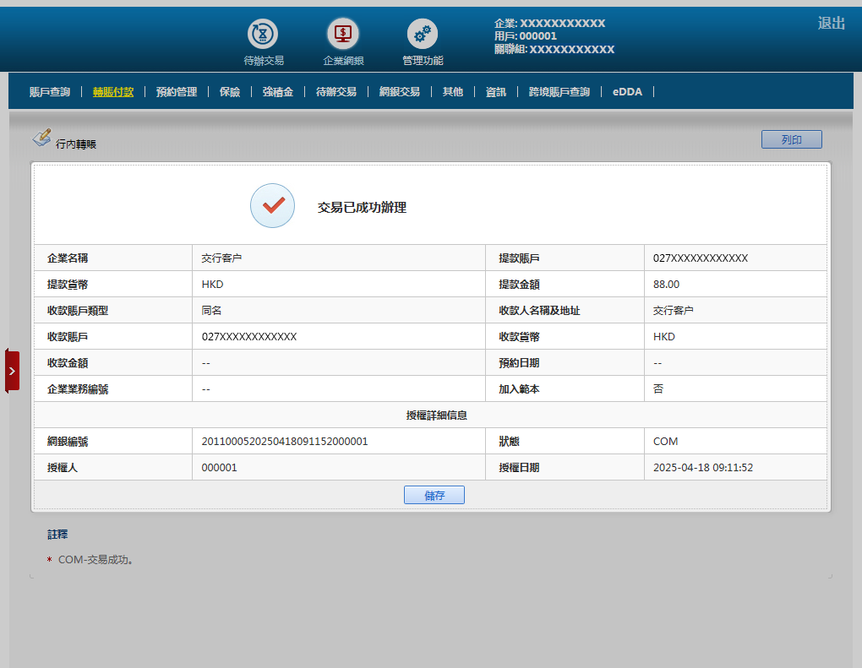Open the 保險 menu
The height and width of the screenshot is (668, 862).
230,92
